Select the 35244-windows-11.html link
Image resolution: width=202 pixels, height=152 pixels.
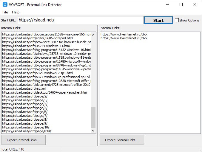point(36,46)
